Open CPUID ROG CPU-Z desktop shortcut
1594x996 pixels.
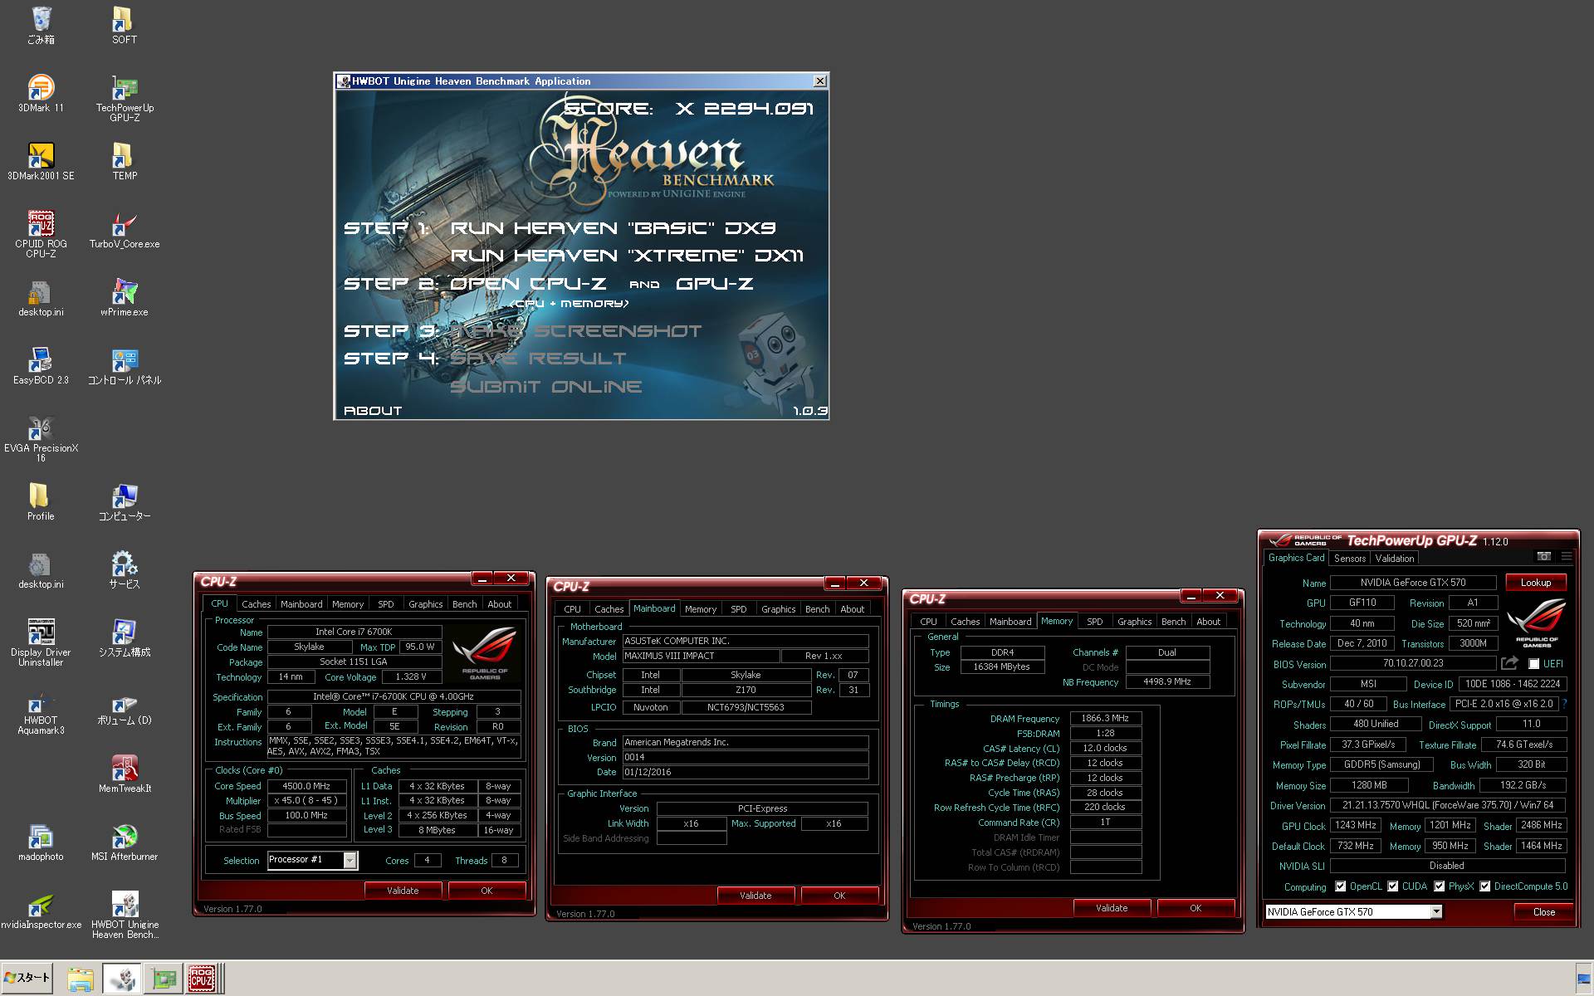(x=41, y=234)
